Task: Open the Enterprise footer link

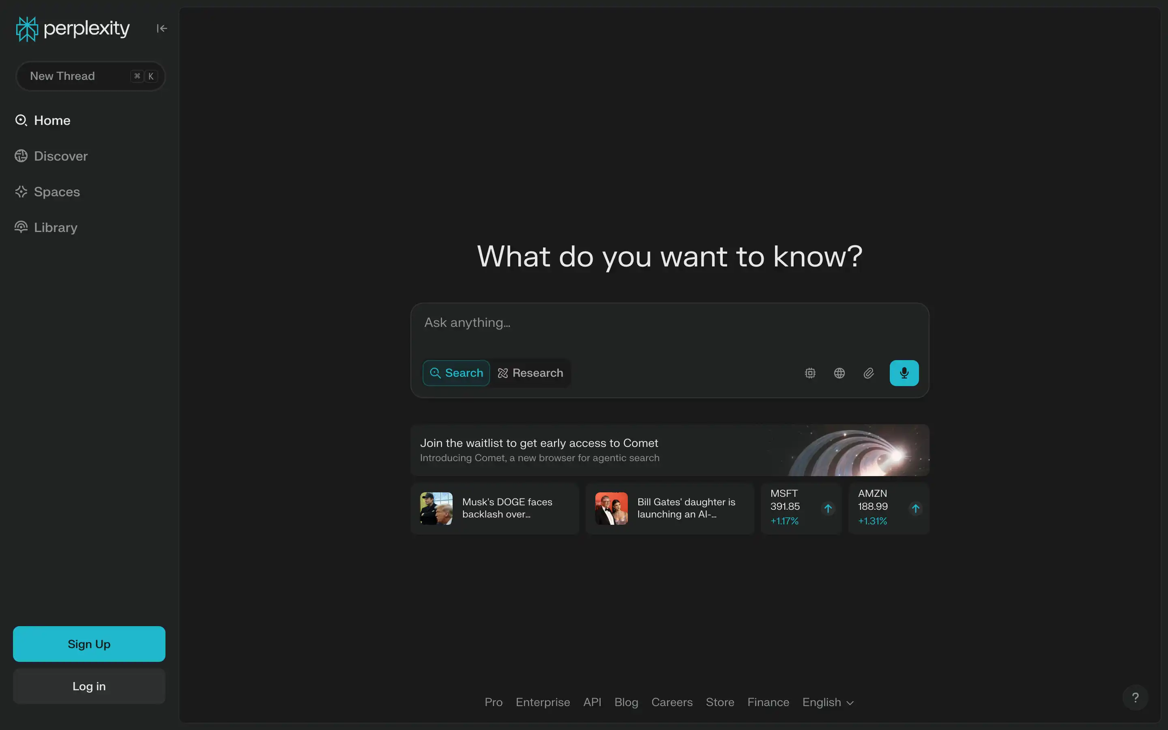Action: 543,702
